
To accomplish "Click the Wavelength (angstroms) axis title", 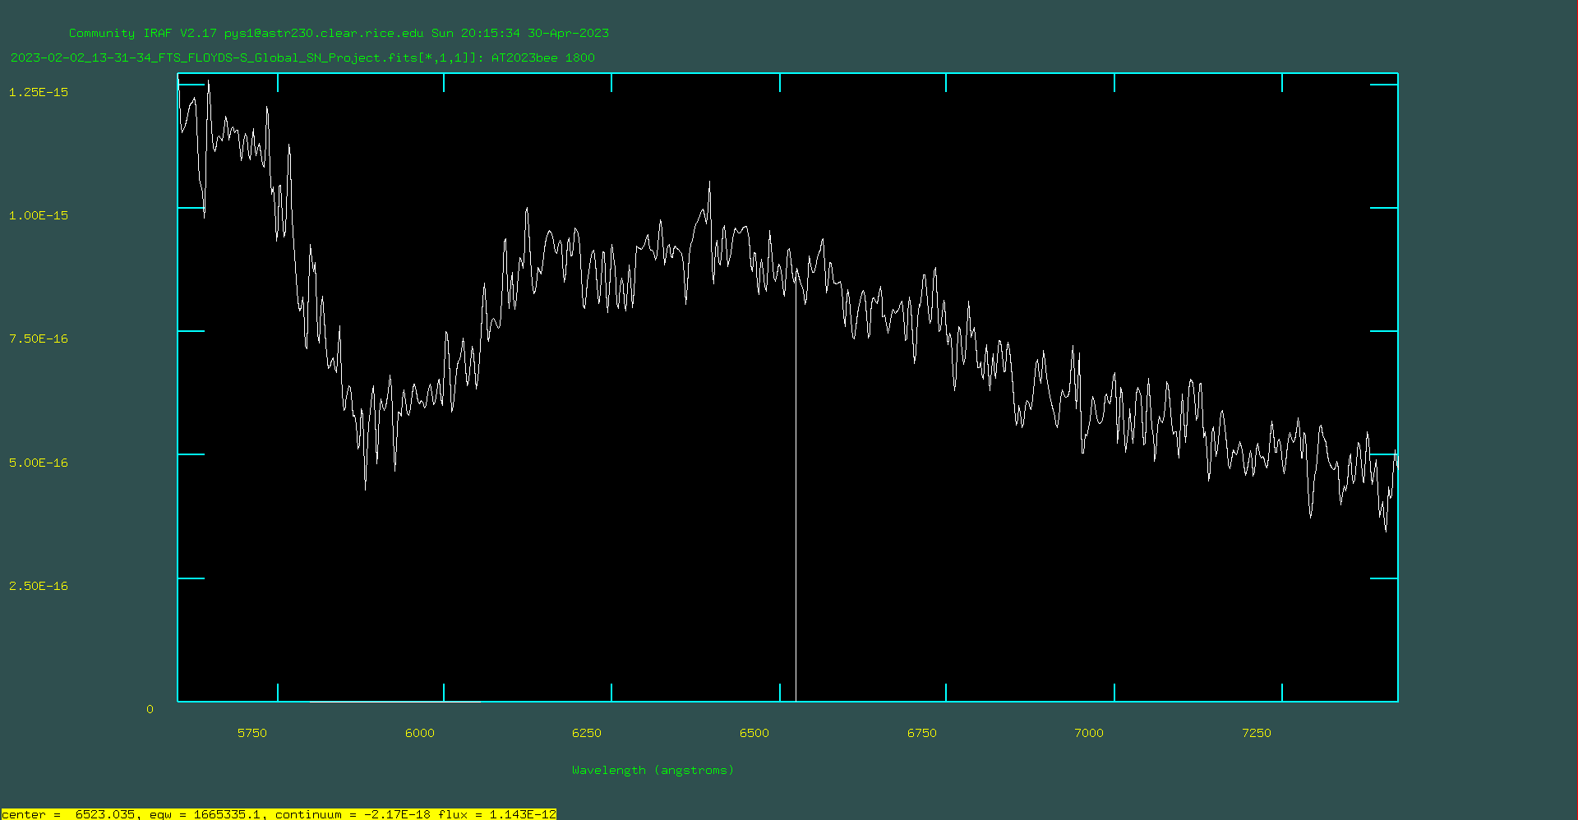I will point(653,770).
